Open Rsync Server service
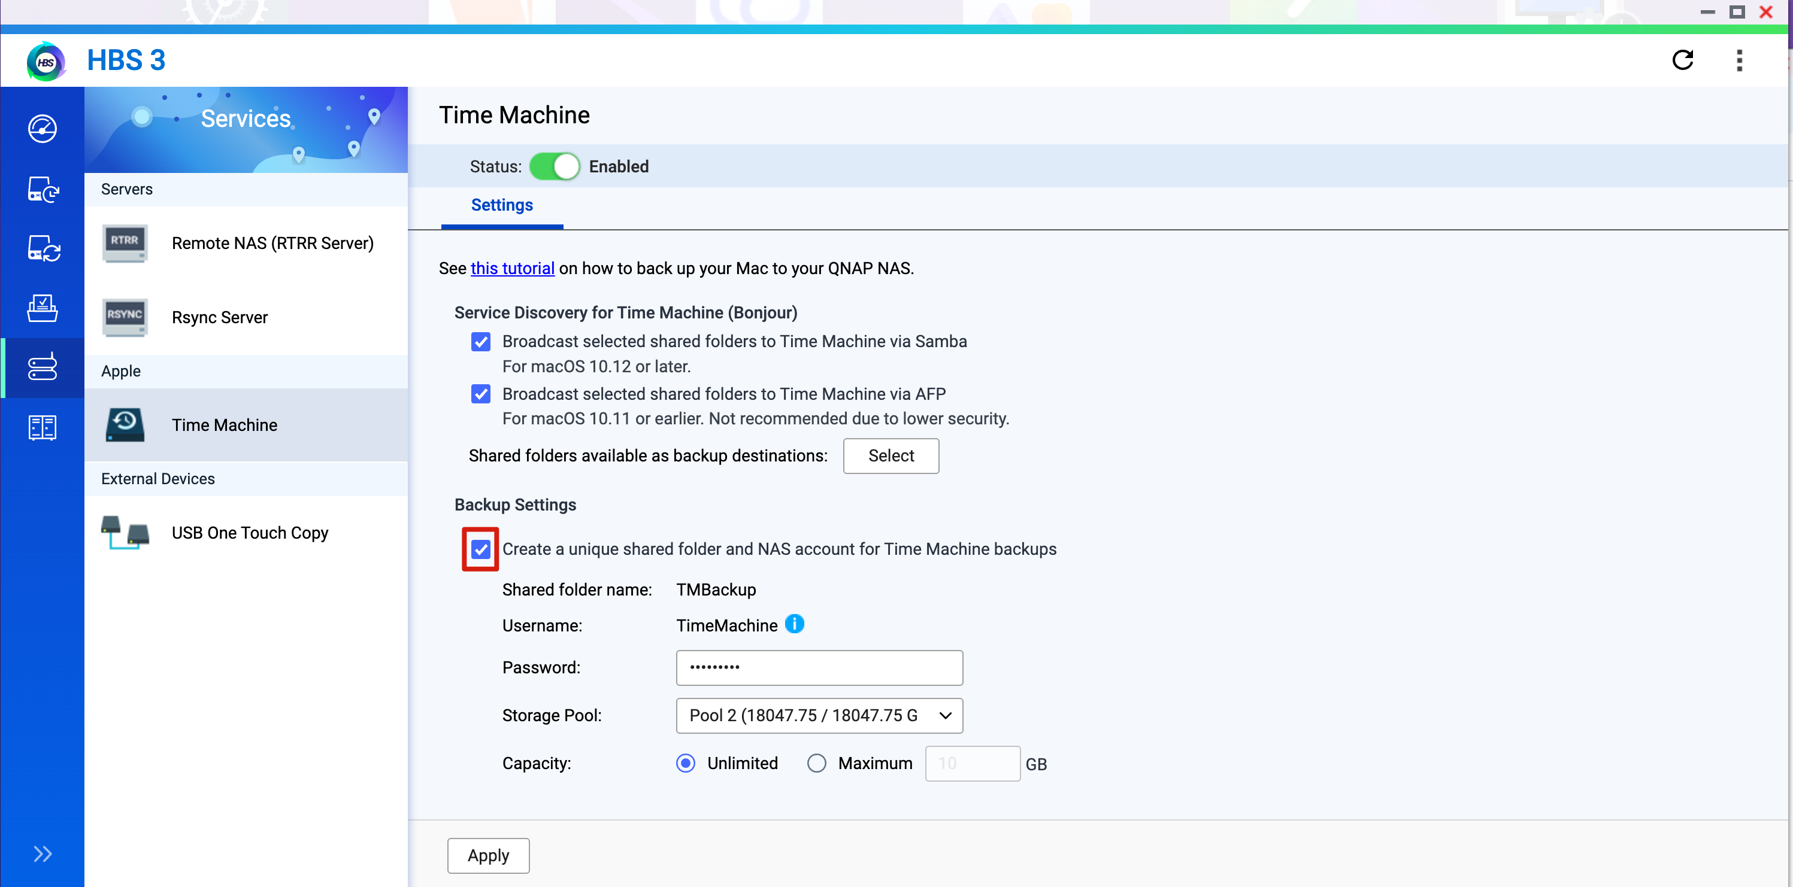1793x887 pixels. pyautogui.click(x=246, y=317)
